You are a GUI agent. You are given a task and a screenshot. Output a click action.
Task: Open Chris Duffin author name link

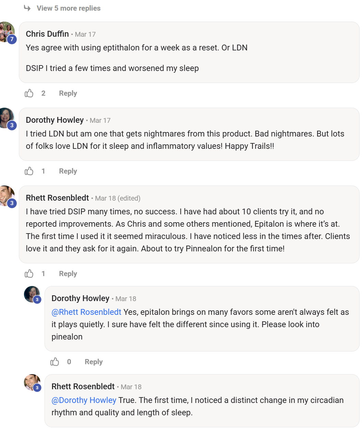coord(47,34)
